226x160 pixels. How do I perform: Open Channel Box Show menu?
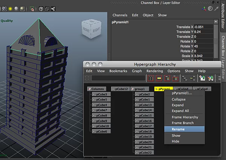[x=162, y=15]
